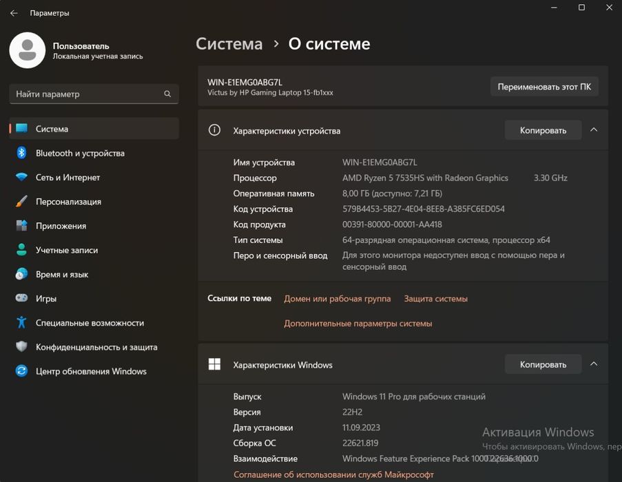Click the device code 579B4453 value
Screen dimensions: 622x482
click(423, 209)
